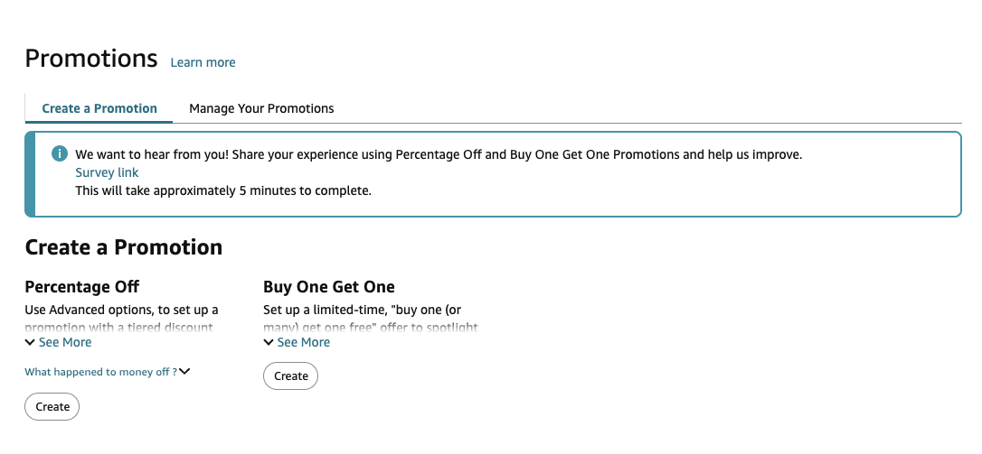The width and height of the screenshot is (982, 454).
Task: Open 'What happened to money off ?' explanation
Action: 100,372
